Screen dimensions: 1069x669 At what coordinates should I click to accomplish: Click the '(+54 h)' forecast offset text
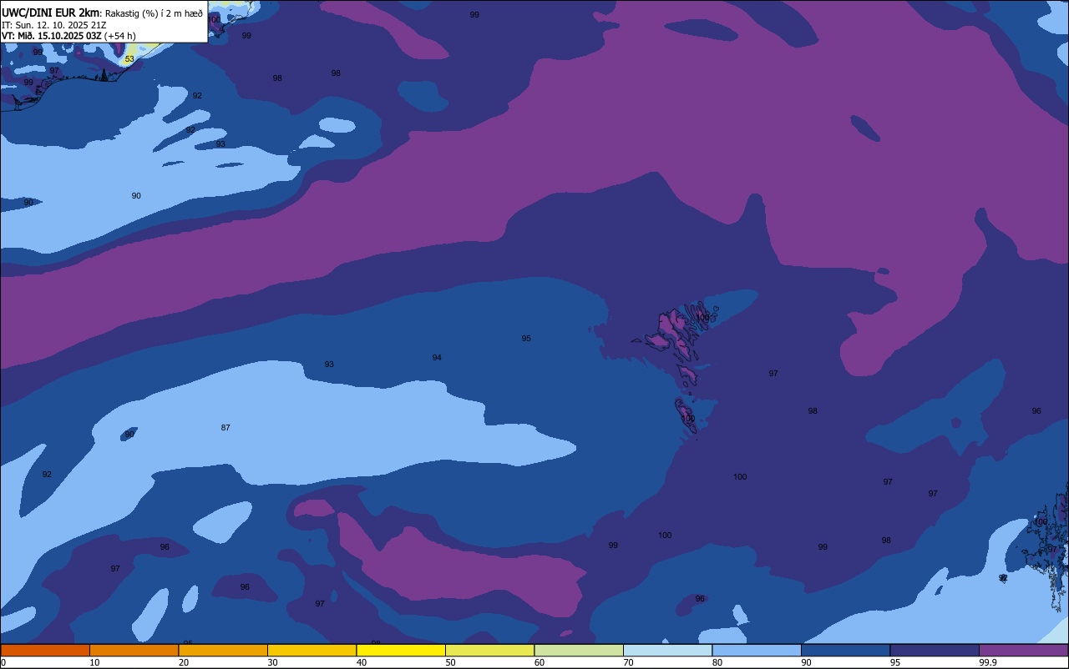(x=120, y=36)
